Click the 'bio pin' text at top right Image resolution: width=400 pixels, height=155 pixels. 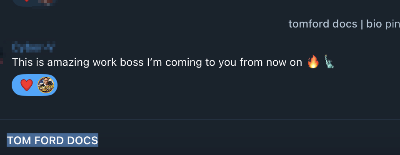383,24
